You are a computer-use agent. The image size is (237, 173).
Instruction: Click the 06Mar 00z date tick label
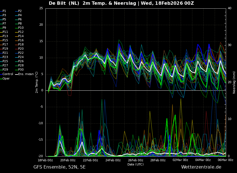[x=225, y=160]
